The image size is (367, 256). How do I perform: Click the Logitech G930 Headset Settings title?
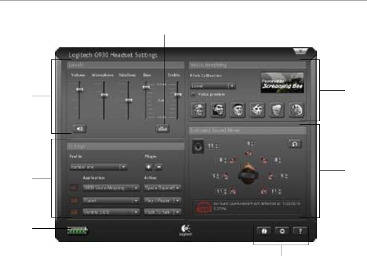(x=113, y=55)
